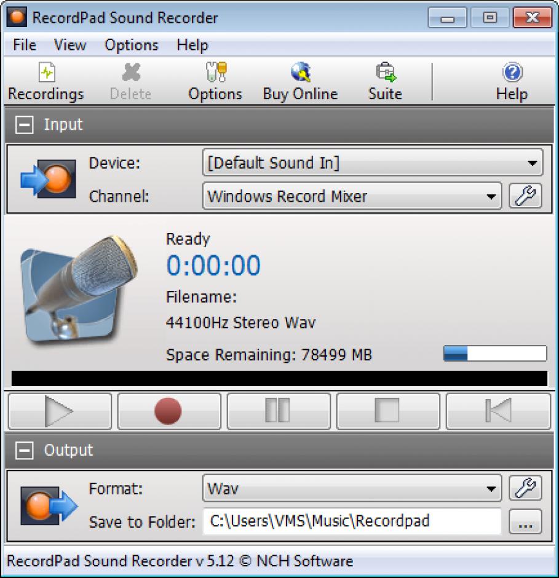Click the 0:00:00 timer display
Screen dimensions: 559x578
pyautogui.click(x=213, y=266)
